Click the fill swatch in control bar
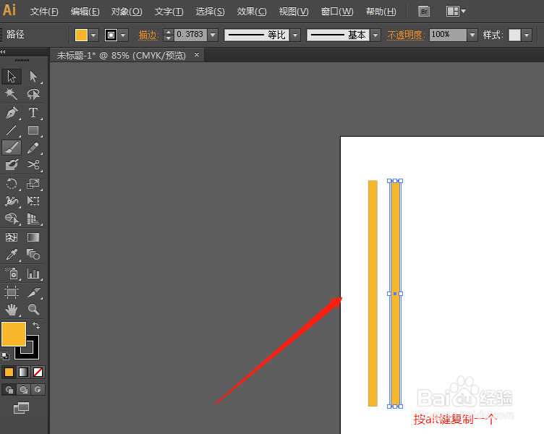This screenshot has width=544, height=434. tap(81, 35)
